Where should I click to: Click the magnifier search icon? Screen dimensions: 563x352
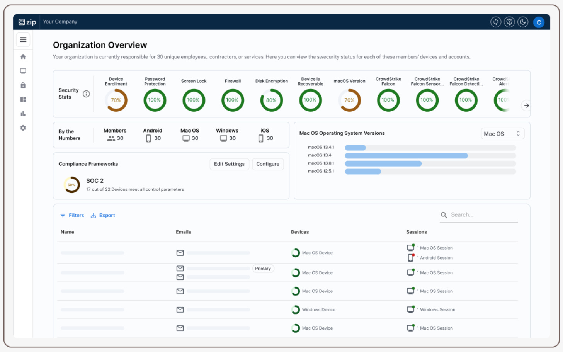tap(444, 215)
